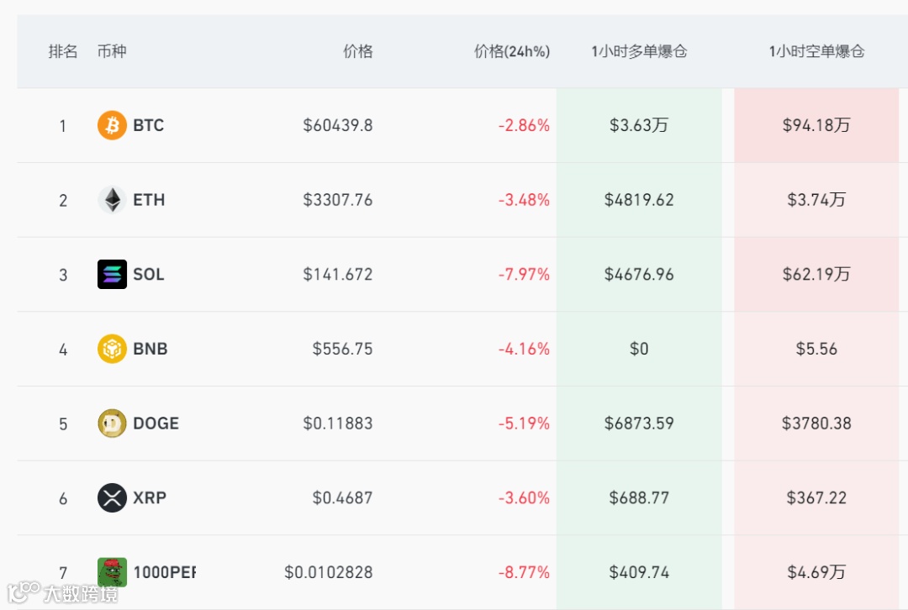908x610 pixels.
Task: Click BTC long liquidation $3.63万
Action: click(x=639, y=125)
